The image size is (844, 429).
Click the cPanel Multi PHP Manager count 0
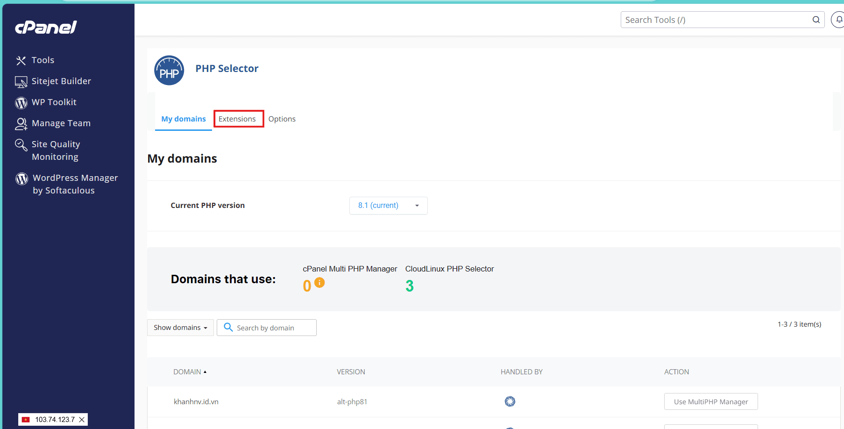click(307, 286)
